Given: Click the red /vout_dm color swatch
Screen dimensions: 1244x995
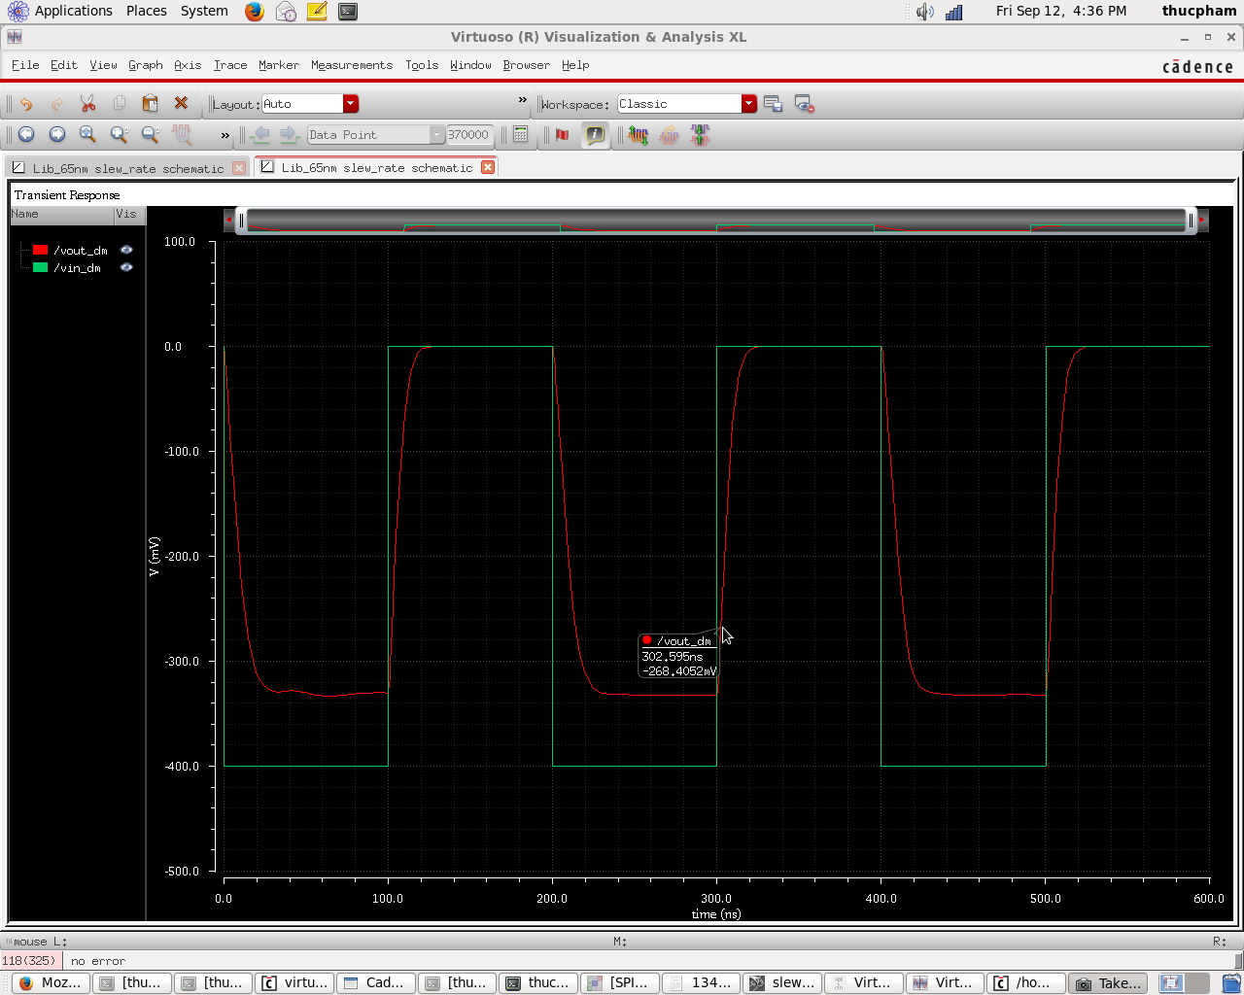Looking at the screenshot, I should pyautogui.click(x=40, y=251).
